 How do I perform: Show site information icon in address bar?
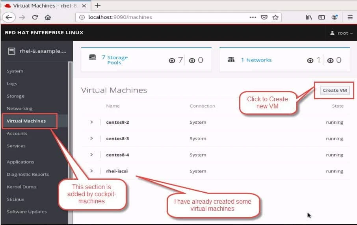[82, 17]
